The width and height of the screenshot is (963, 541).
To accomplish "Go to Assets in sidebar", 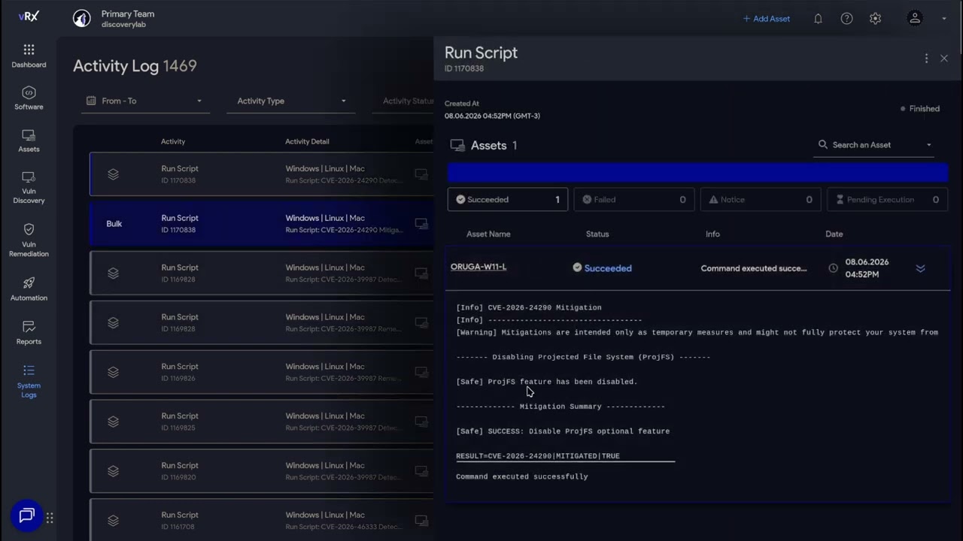I will point(29,141).
